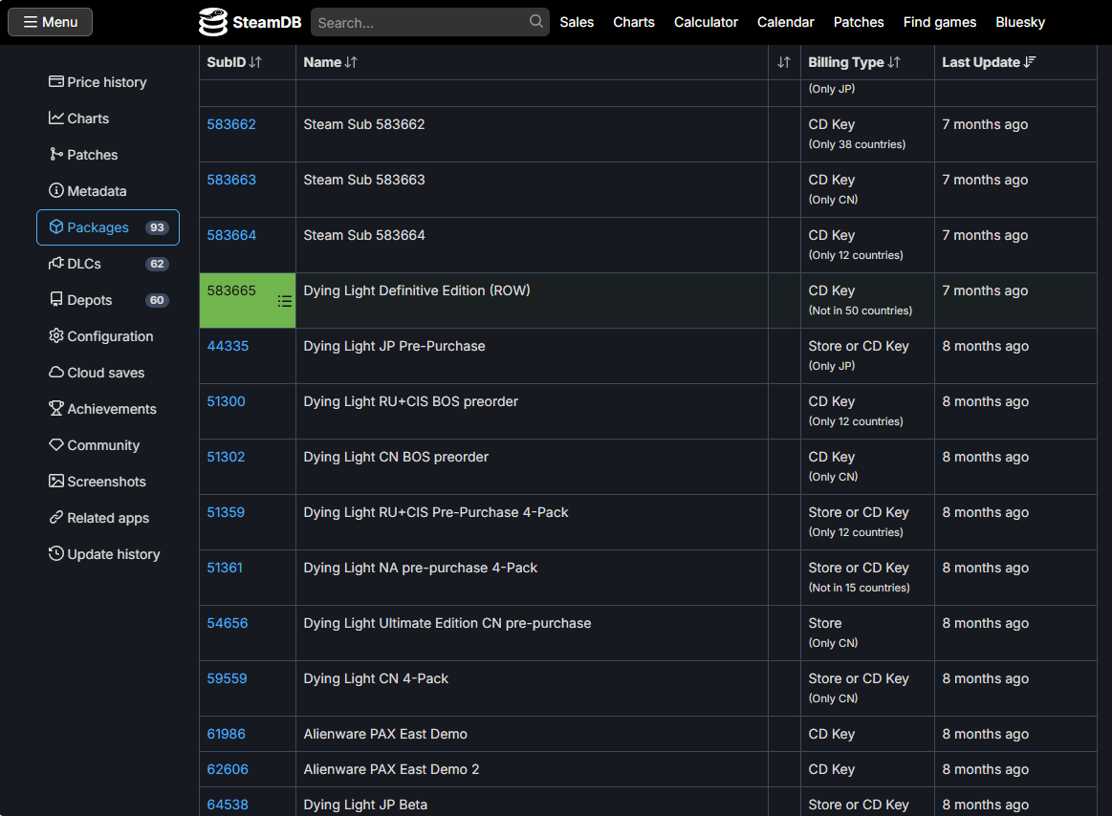This screenshot has width=1112, height=816.
Task: Click the Related apps link icon
Action: (x=56, y=518)
